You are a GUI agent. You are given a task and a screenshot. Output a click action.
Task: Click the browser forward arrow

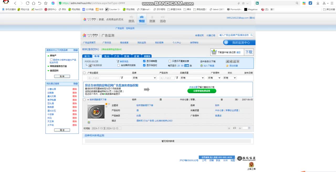21,3
